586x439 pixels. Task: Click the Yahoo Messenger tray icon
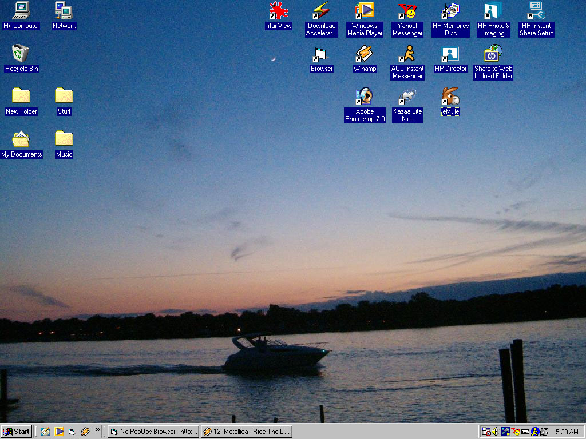coord(516,432)
